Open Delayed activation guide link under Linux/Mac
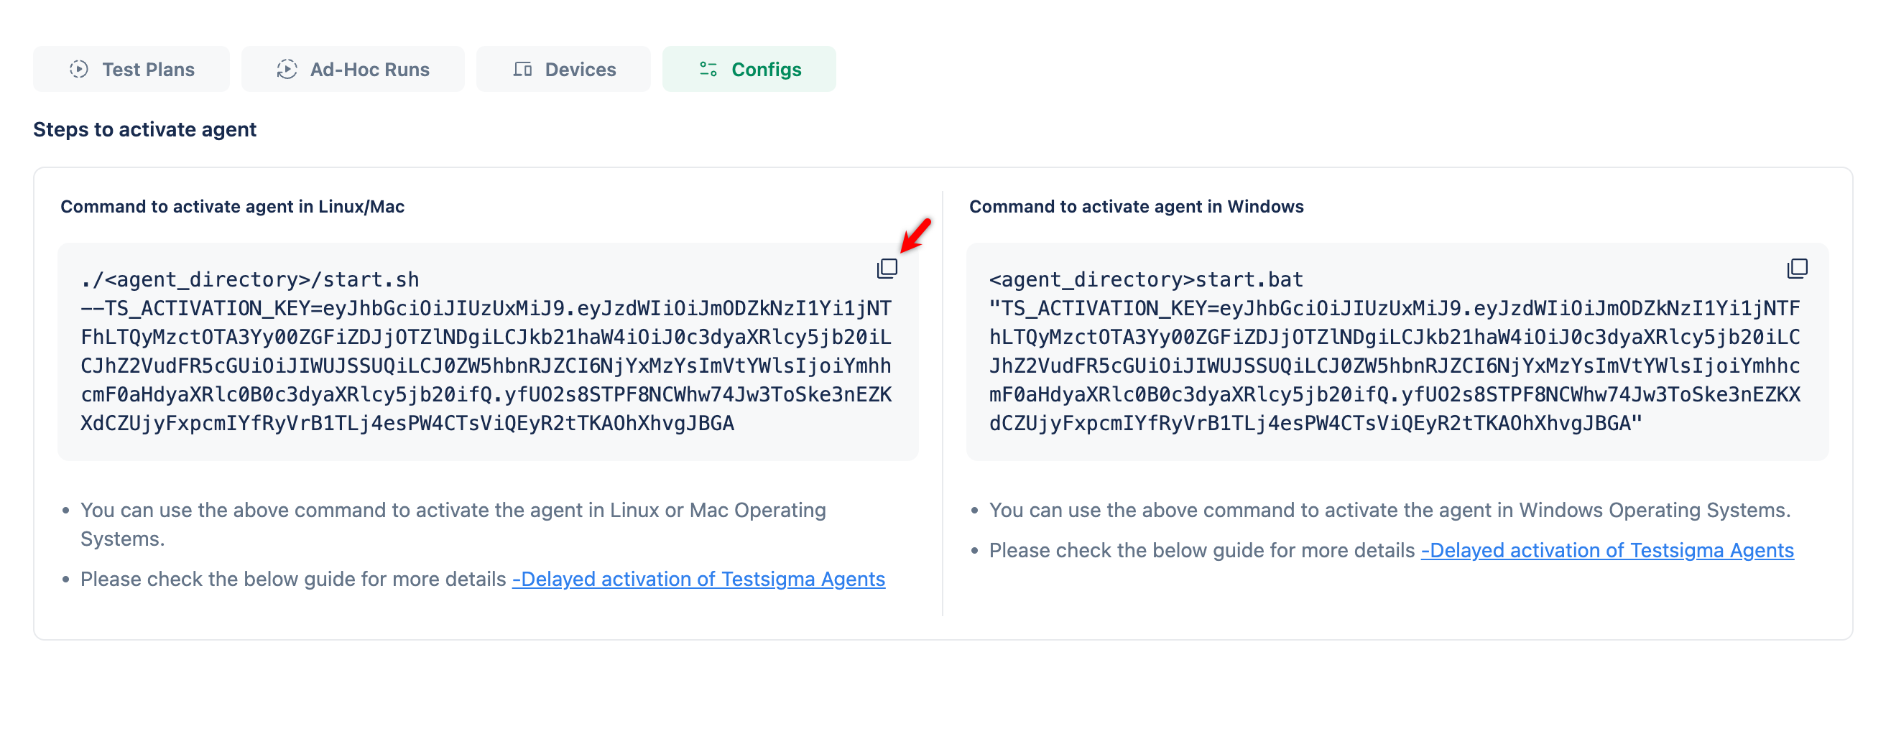Viewport: 1891px width, 744px height. point(698,579)
